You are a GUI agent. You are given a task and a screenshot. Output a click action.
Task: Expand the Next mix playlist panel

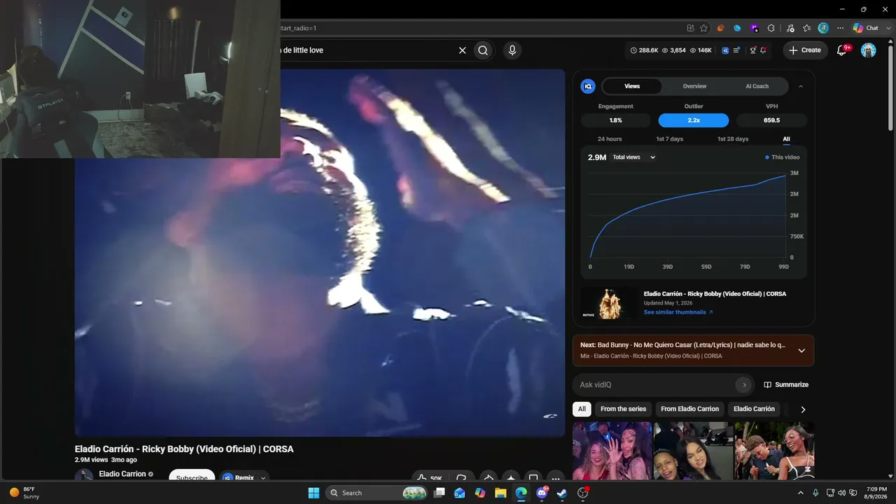(x=801, y=351)
